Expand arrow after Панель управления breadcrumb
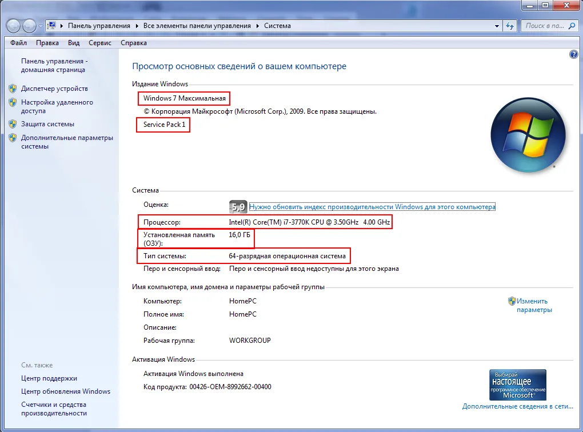The width and height of the screenshot is (583, 432). 137,26
